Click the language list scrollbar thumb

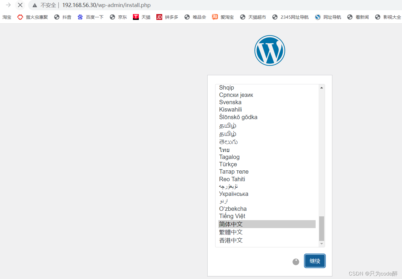pos(321,228)
